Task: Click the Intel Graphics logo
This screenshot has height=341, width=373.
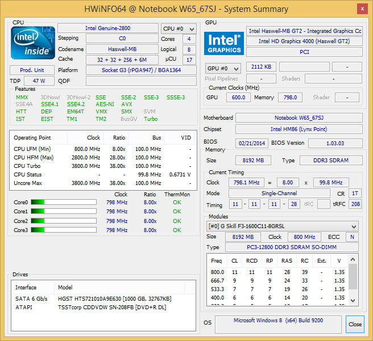Action: [224, 44]
